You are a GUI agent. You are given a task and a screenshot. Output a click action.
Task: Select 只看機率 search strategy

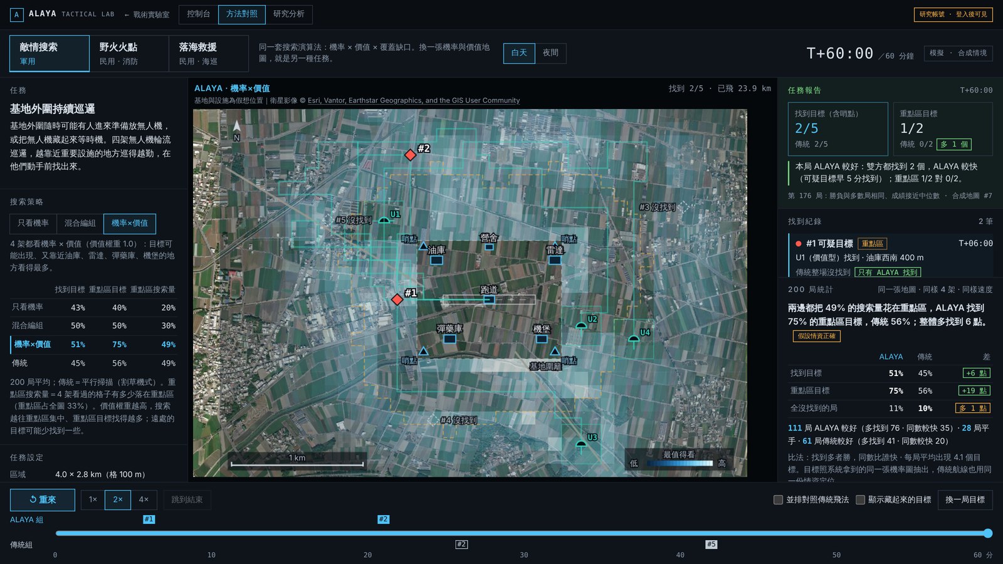[33, 224]
